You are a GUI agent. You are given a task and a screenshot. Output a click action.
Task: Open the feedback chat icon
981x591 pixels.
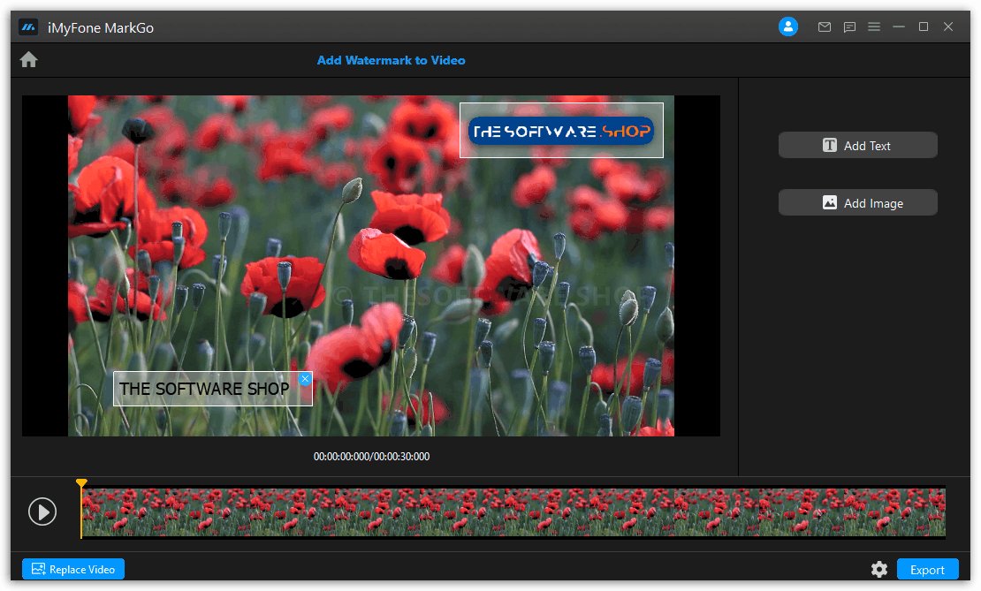point(849,27)
